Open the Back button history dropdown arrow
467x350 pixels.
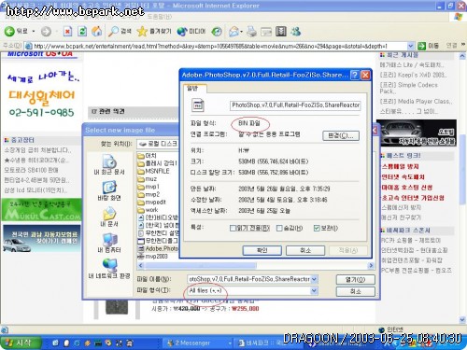pos(34,32)
